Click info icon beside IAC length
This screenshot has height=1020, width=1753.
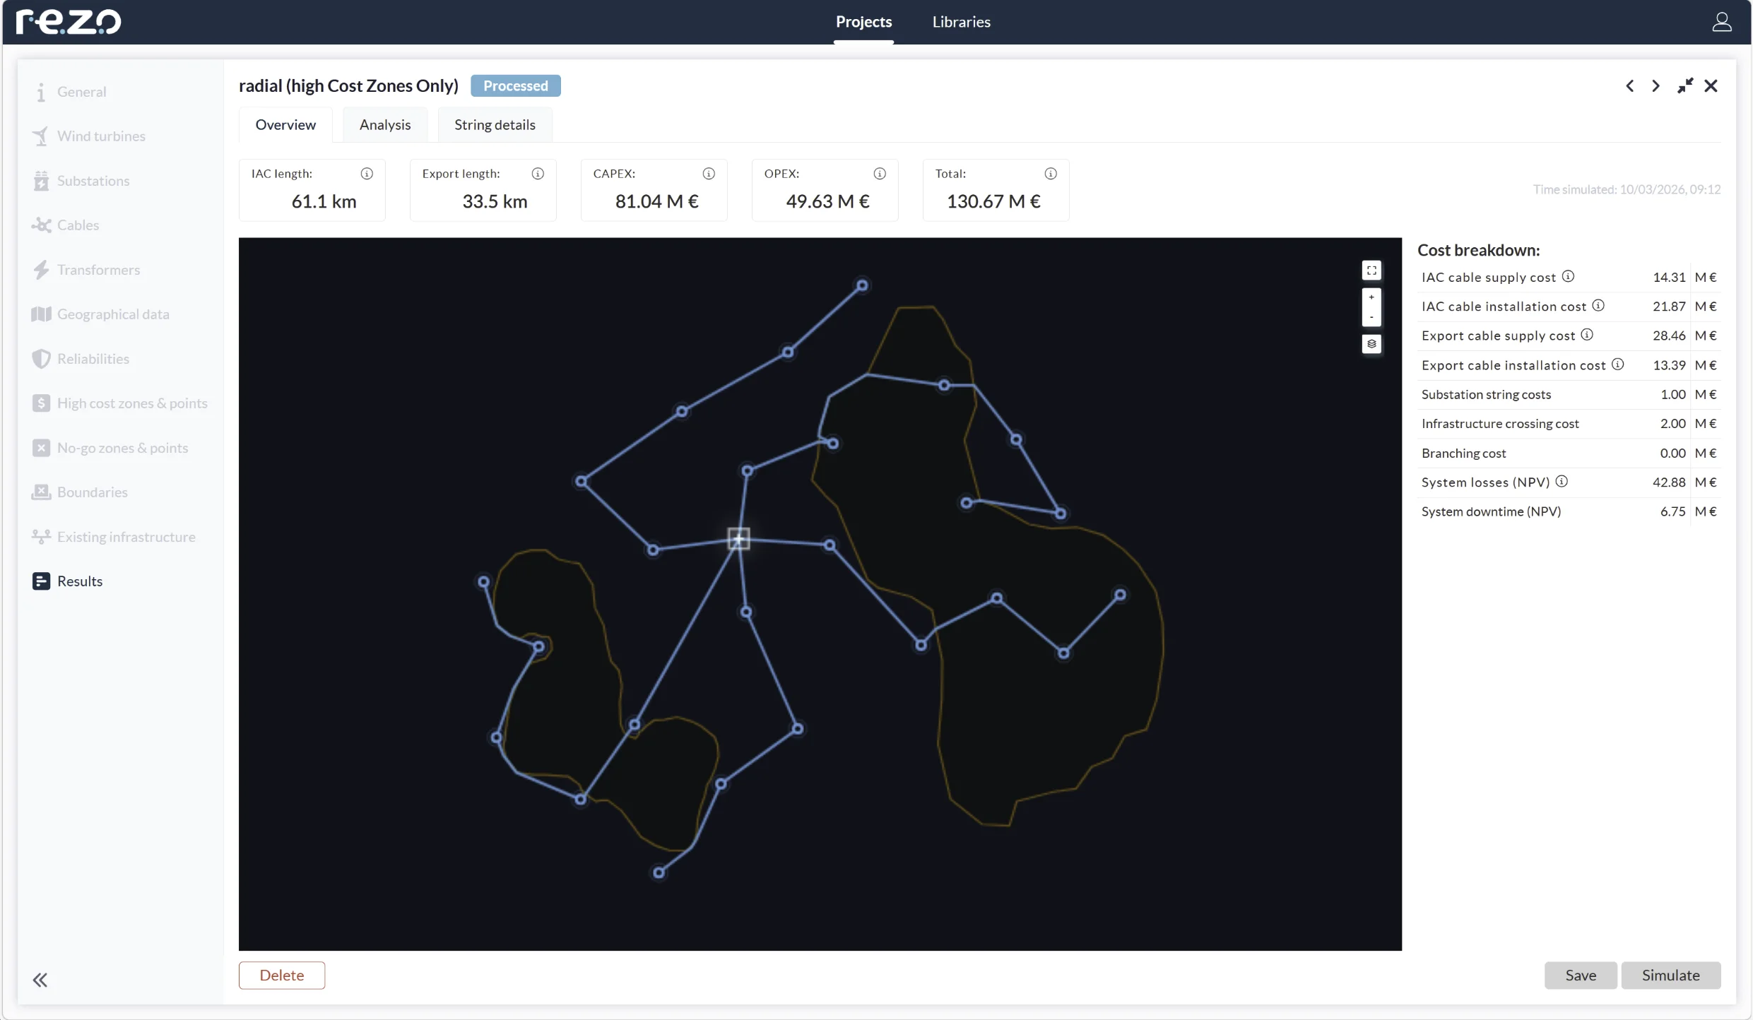(367, 174)
